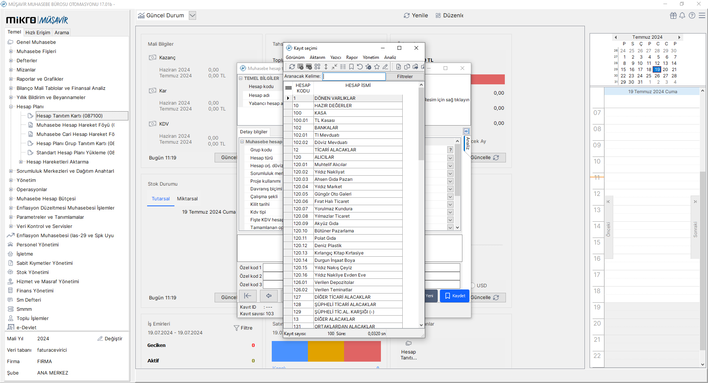708x383 pixels.
Task: Collapse the TEMEL BİLGİLER section
Action: (241, 78)
